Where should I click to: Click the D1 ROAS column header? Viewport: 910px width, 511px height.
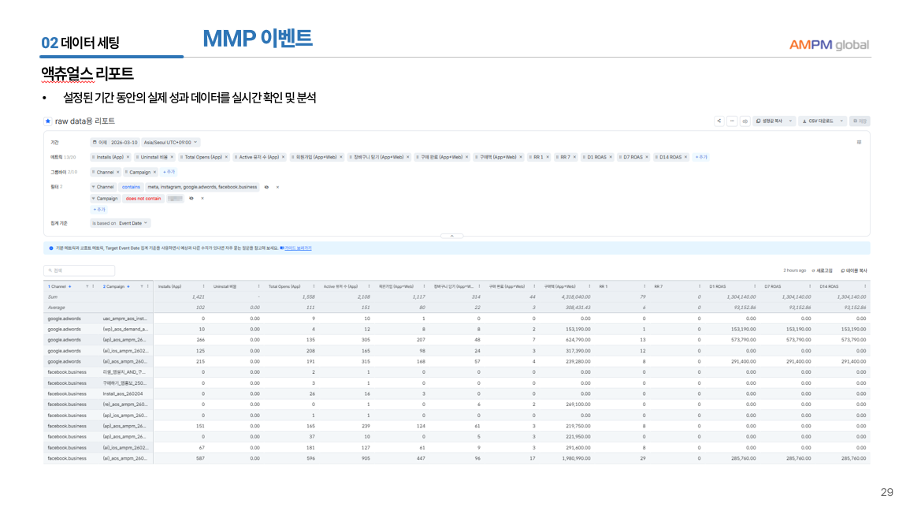pos(717,286)
